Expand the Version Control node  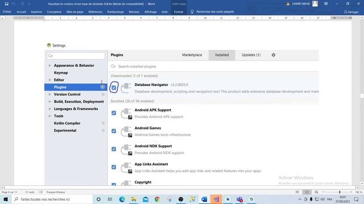coord(49,95)
